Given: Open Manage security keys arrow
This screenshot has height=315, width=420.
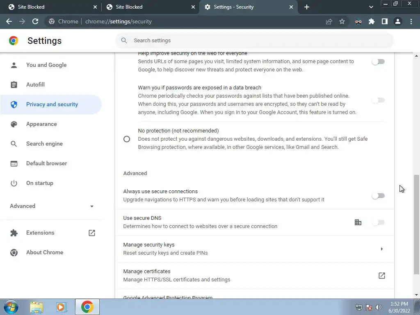Looking at the screenshot, I should click(x=382, y=249).
